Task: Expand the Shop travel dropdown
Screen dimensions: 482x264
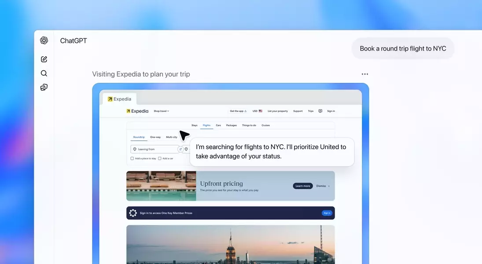Action: pyautogui.click(x=161, y=111)
